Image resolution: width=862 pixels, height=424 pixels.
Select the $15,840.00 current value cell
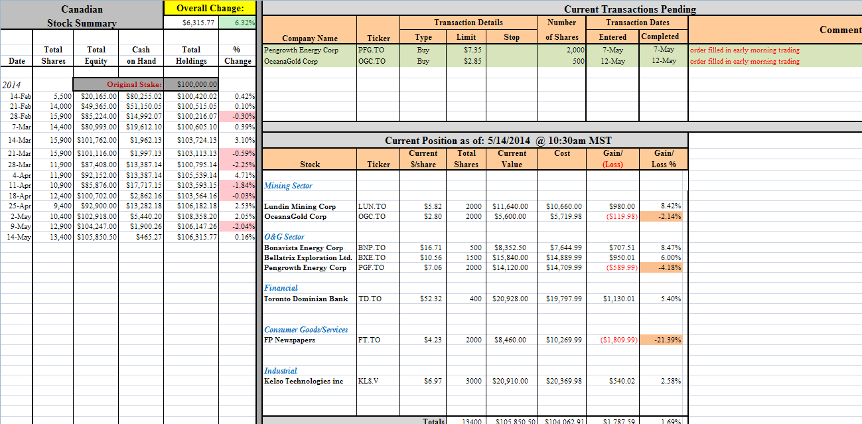click(512, 257)
